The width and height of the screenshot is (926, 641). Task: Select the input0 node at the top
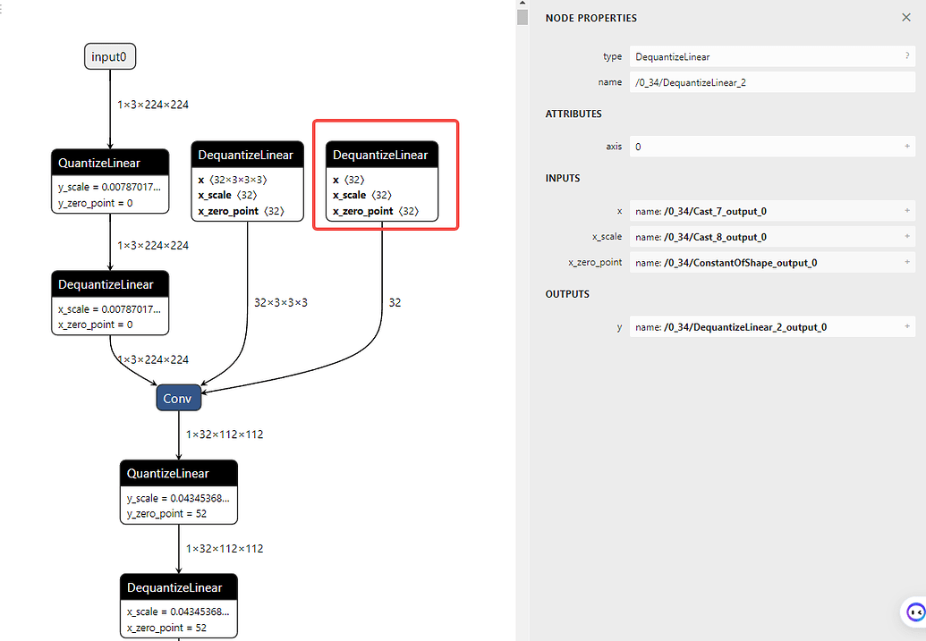coord(109,55)
